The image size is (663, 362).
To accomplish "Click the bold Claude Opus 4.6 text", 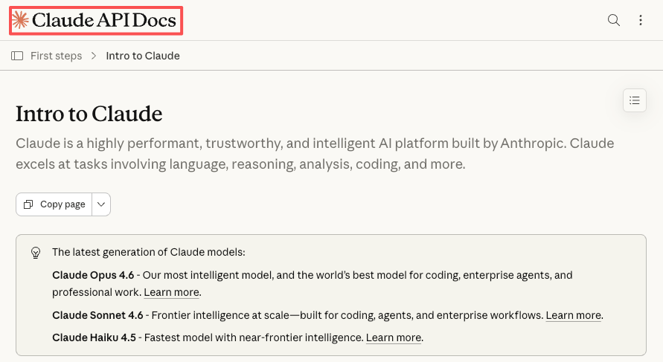I will click(x=93, y=275).
